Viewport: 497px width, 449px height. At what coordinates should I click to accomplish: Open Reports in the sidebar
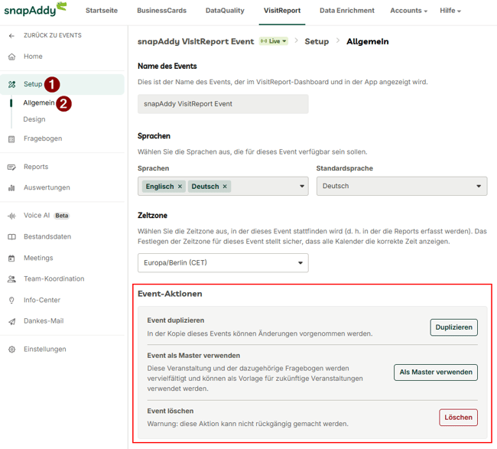click(x=36, y=167)
